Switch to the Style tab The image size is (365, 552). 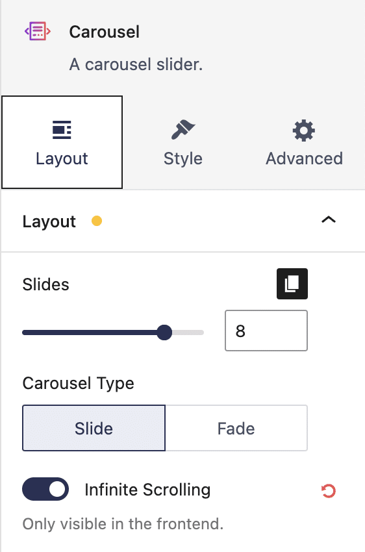183,142
